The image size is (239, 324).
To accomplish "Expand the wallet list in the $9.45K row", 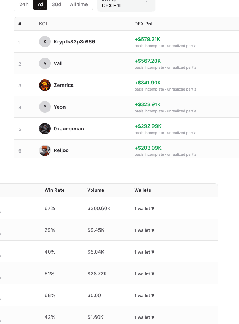I will [x=144, y=230].
